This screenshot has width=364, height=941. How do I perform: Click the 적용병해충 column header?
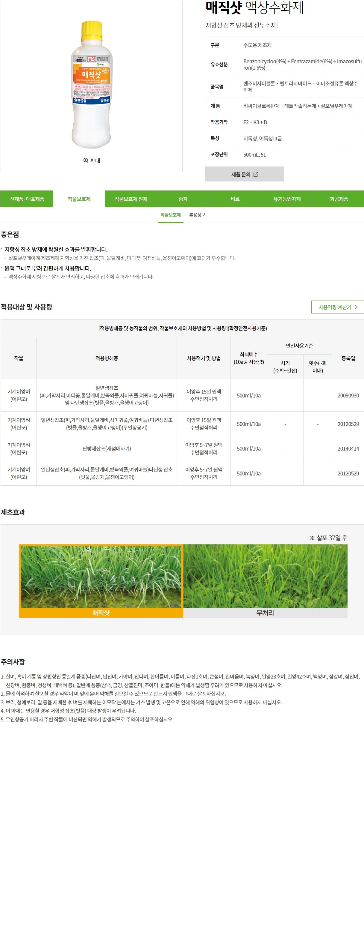(x=106, y=358)
